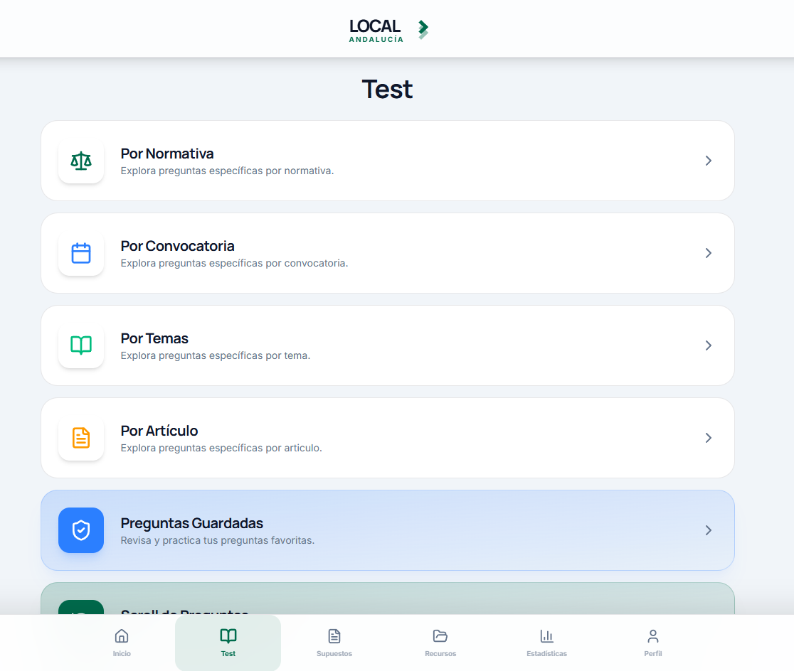Image resolution: width=794 pixels, height=671 pixels.
Task: Click the blue shield icon for Preguntas Guardadas
Action: [x=81, y=530]
